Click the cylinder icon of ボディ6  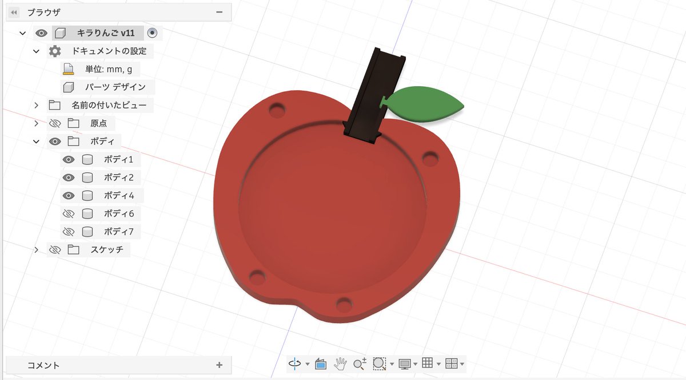point(87,214)
